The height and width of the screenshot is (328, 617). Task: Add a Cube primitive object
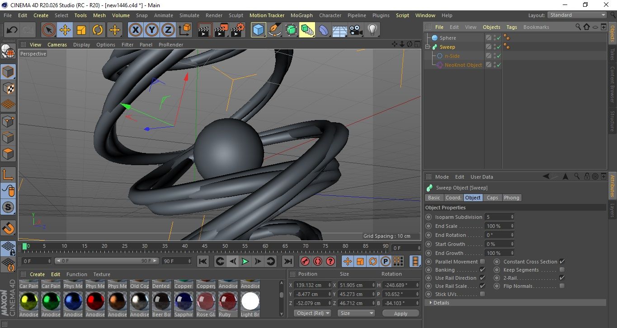click(x=258, y=30)
